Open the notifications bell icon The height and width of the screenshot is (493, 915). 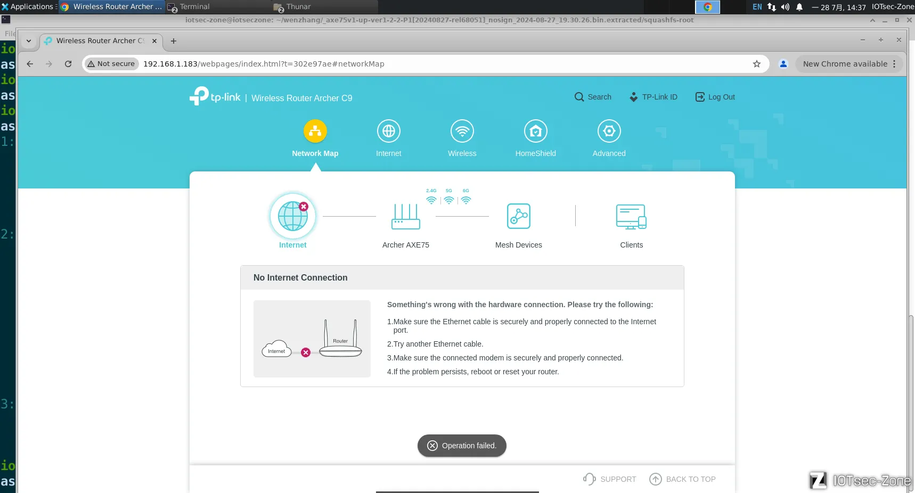[x=799, y=7]
